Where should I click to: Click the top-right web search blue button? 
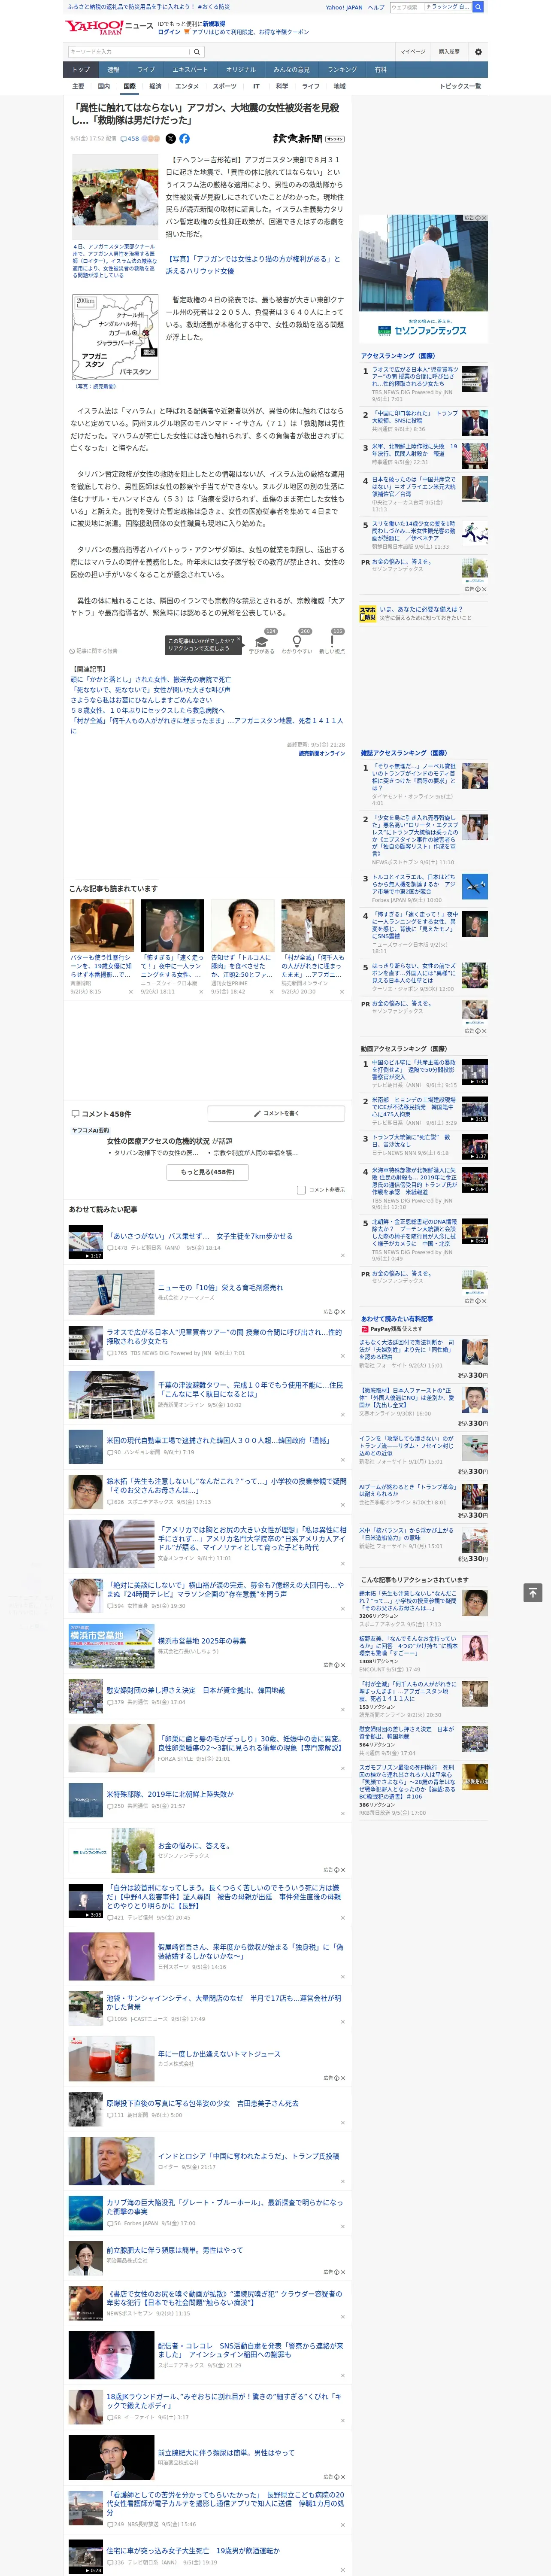(478, 7)
